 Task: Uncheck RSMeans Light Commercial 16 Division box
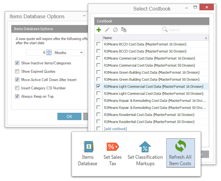pos(98,86)
